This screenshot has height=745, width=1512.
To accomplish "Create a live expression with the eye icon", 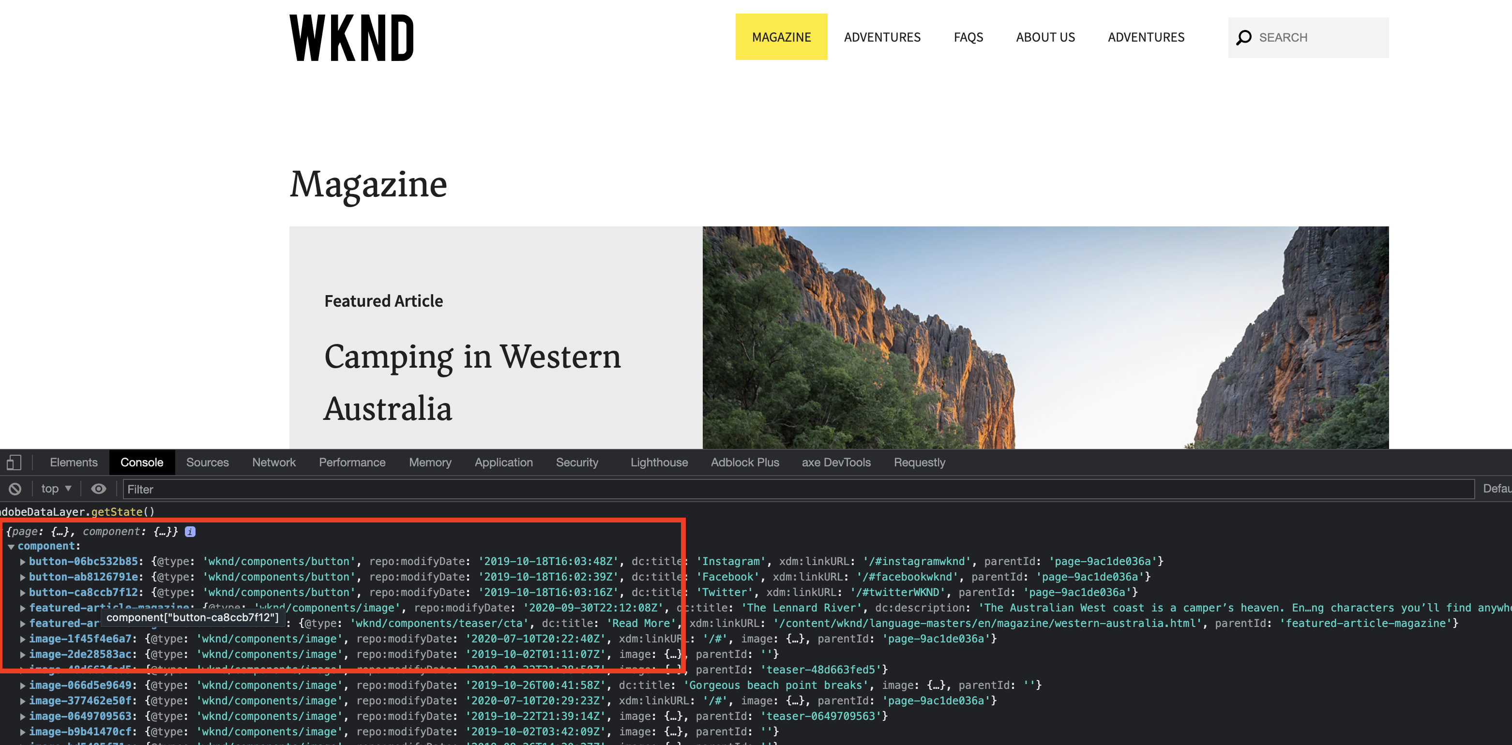I will (98, 489).
